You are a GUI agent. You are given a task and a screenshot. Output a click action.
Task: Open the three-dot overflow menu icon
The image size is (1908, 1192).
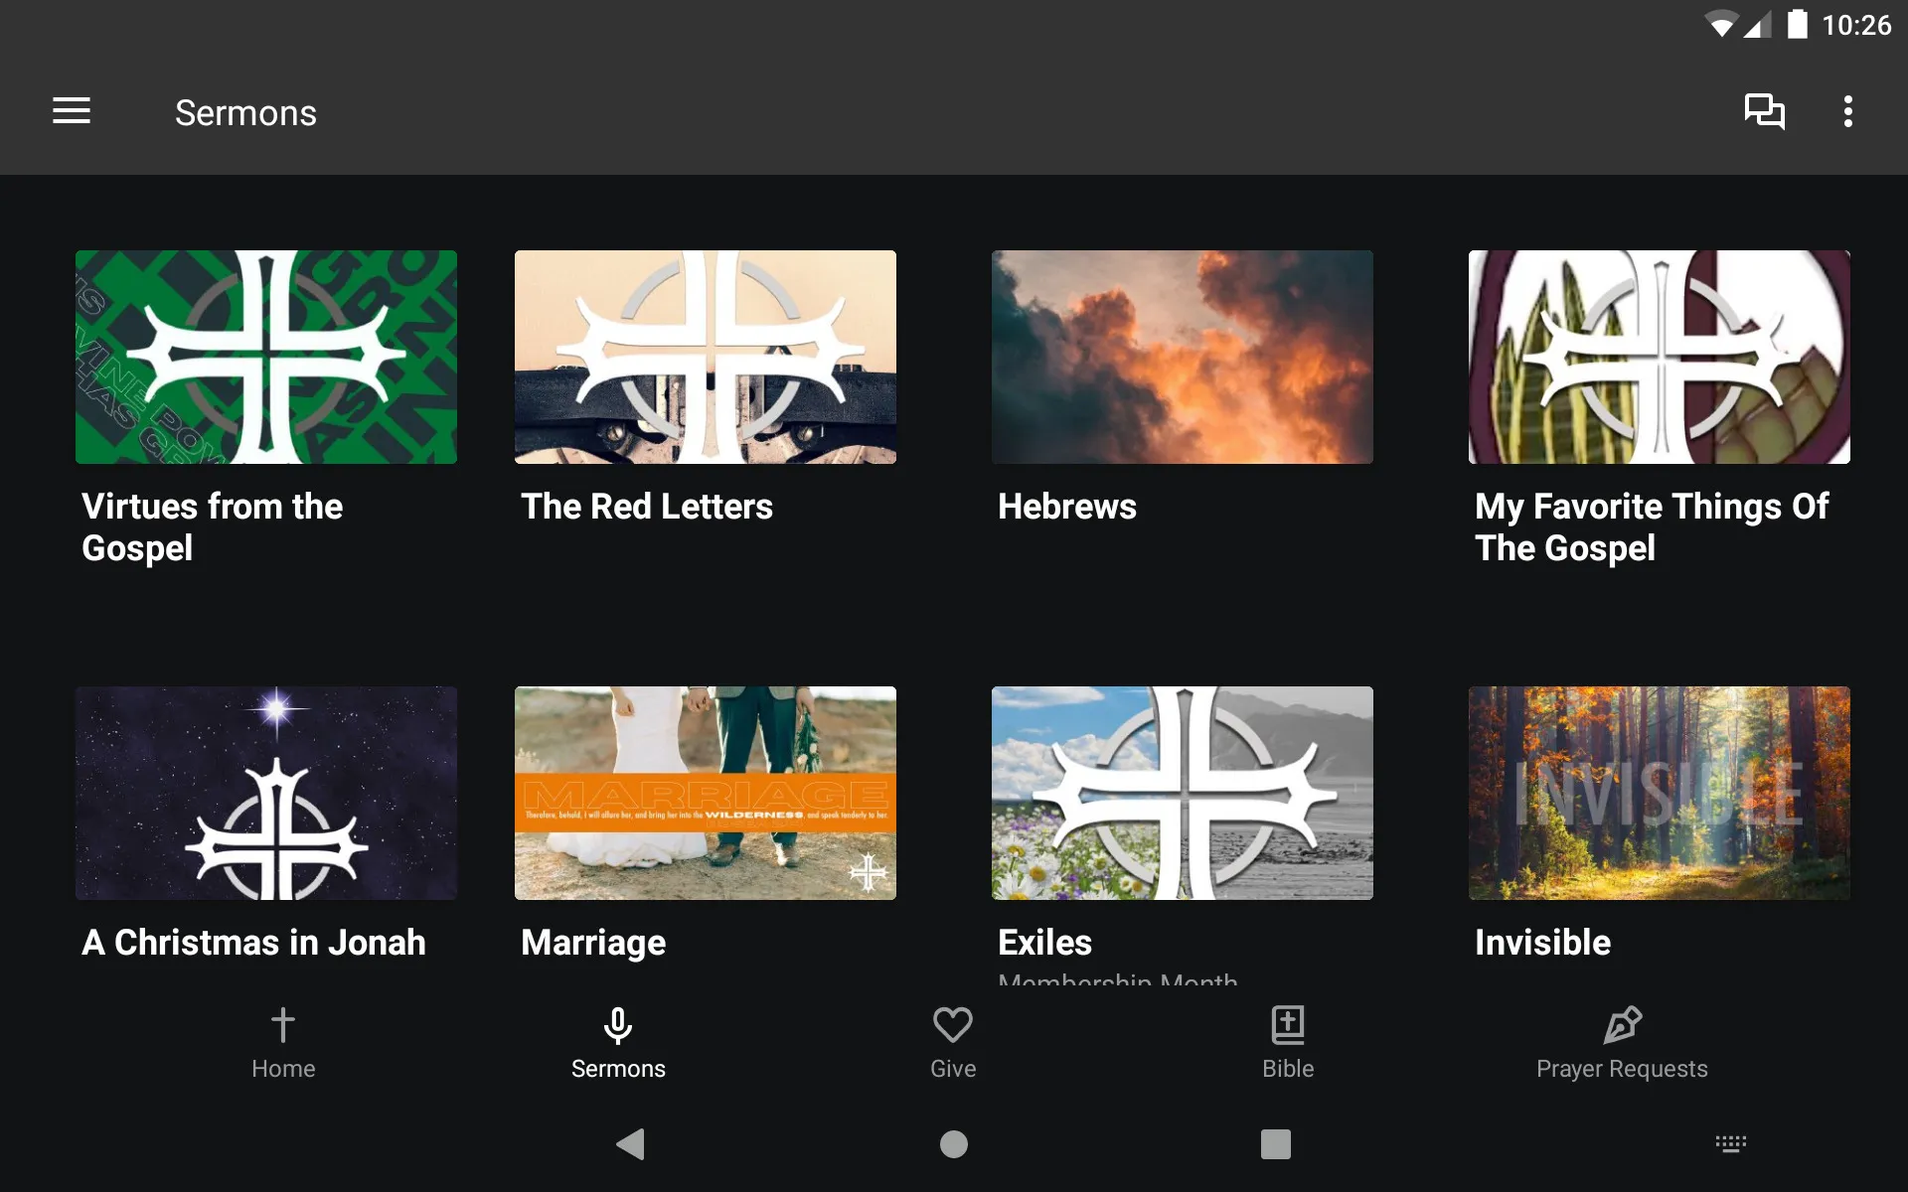tap(1849, 111)
